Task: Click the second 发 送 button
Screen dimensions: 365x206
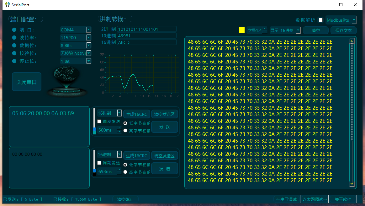Action: pos(165,169)
